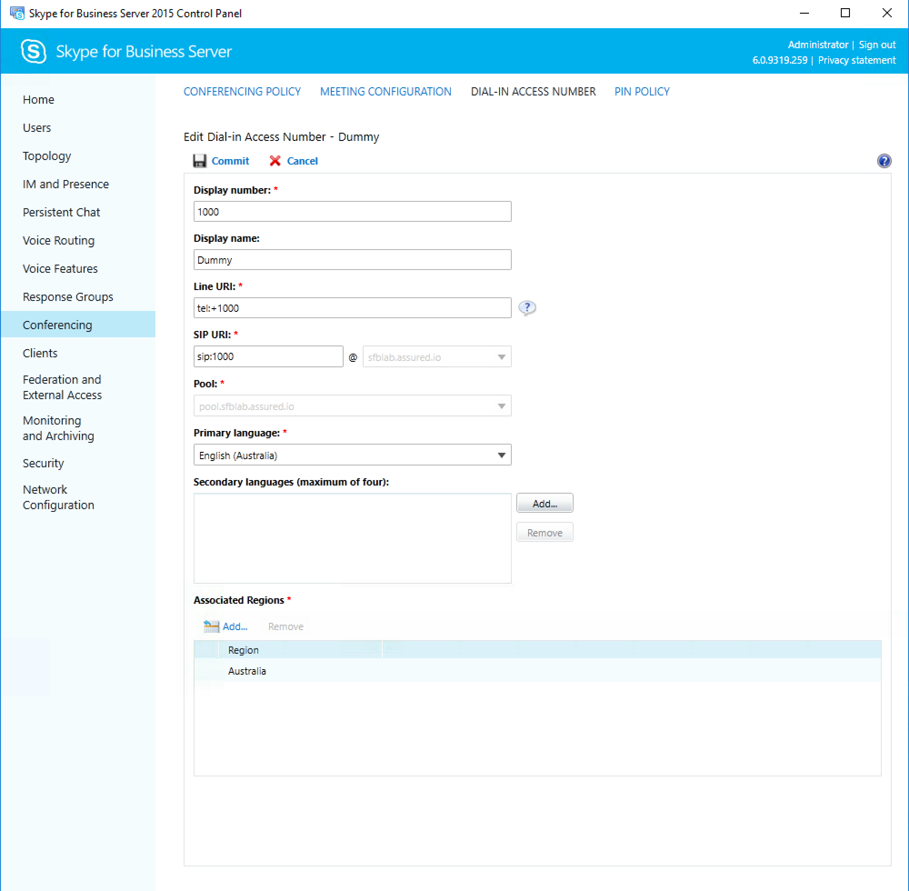Viewport: 909px width, 891px height.
Task: Select the Australia region row
Action: coord(537,671)
